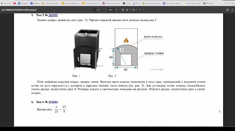Zoom in the PDF with plus button

tap(116, 10)
